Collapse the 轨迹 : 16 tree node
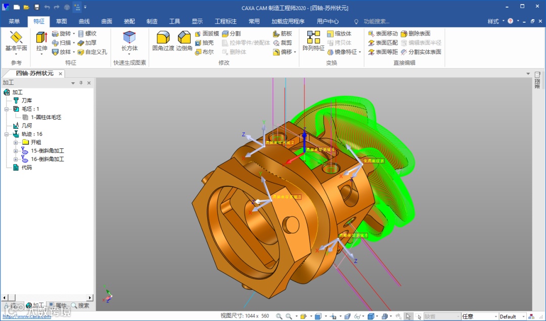This screenshot has height=321, width=546. click(x=7, y=134)
